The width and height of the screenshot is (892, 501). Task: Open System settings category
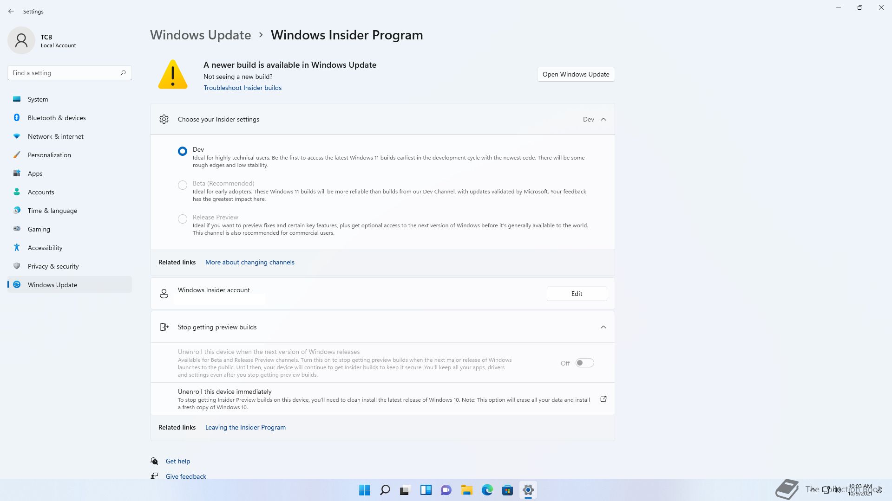pos(70,99)
